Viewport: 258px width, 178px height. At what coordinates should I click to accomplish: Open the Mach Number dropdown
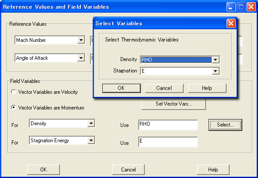(x=81, y=40)
